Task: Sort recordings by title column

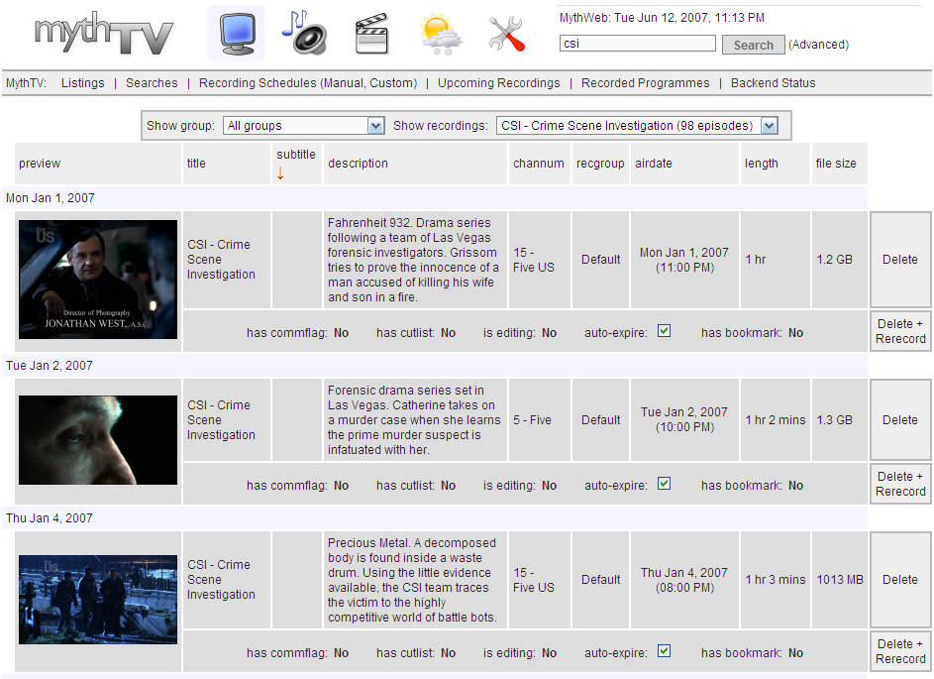Action: tap(196, 164)
